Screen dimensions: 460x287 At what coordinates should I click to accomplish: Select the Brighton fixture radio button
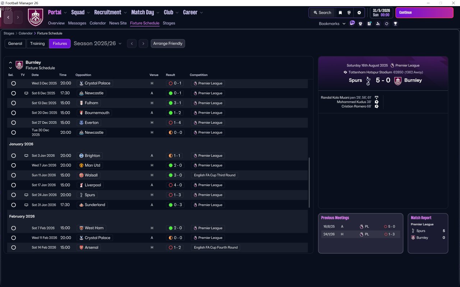(x=14, y=156)
